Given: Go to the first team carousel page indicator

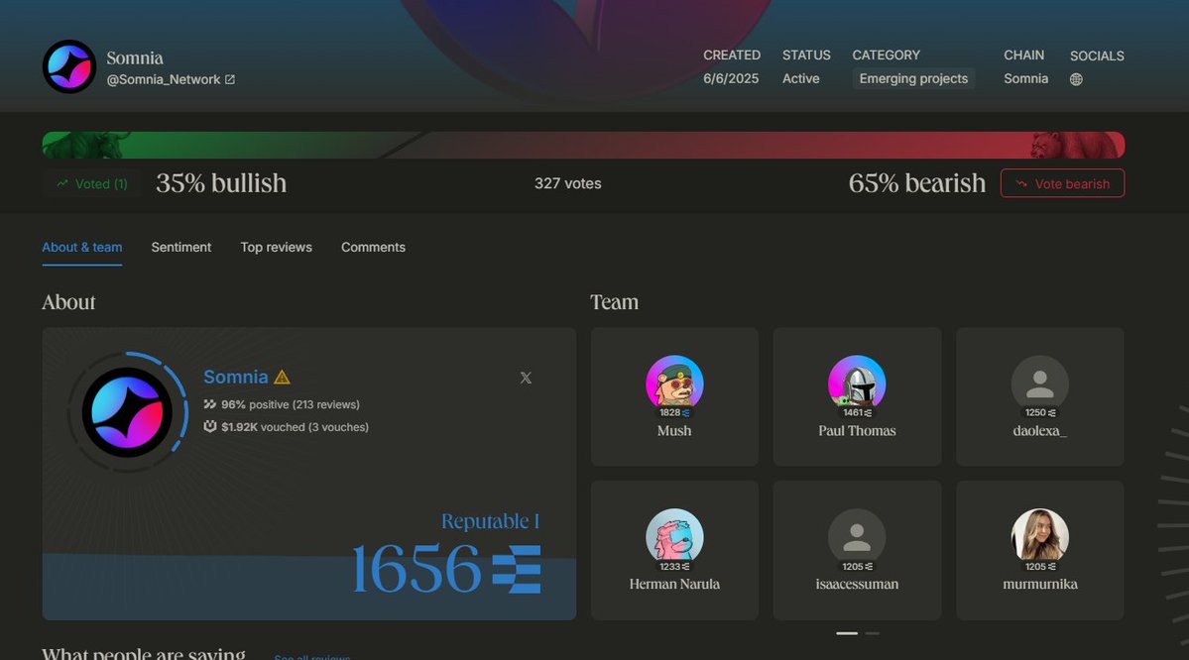Looking at the screenshot, I should tap(847, 633).
